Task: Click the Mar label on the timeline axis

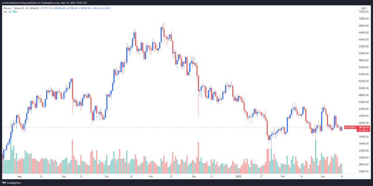Action: coord(322,176)
